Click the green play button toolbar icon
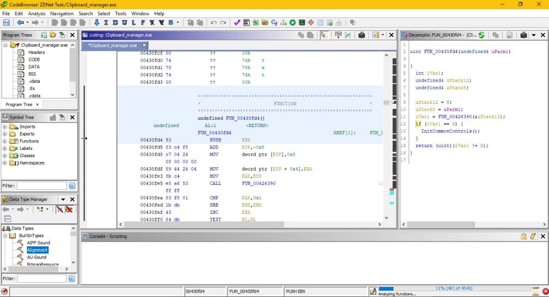 click(x=292, y=22)
